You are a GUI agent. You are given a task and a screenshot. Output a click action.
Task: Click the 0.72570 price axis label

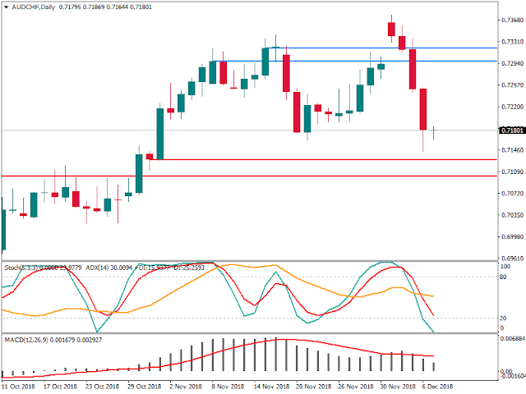(512, 85)
